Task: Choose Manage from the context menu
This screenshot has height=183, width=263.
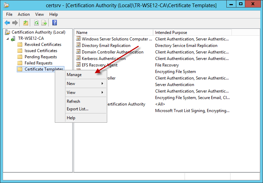Action: 74,75
